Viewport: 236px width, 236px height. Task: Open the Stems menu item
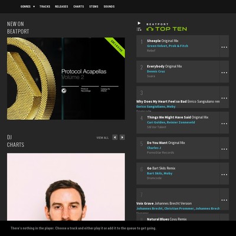coord(94,6)
